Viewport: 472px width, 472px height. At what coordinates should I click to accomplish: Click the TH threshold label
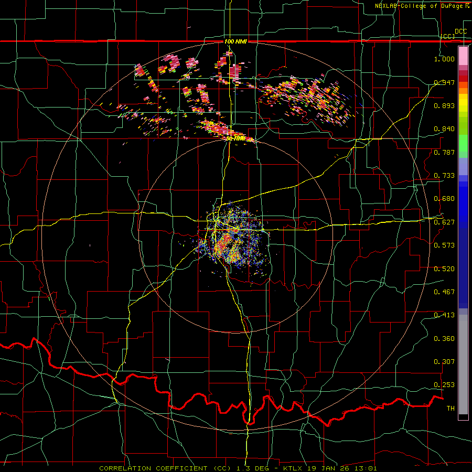tap(450, 409)
